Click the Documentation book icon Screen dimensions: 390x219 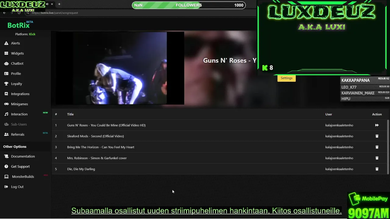(x=6, y=156)
